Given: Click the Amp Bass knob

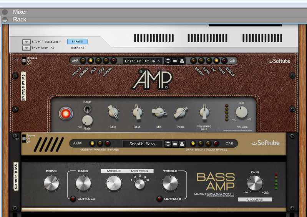Looking at the screenshot, I should coord(138,112).
